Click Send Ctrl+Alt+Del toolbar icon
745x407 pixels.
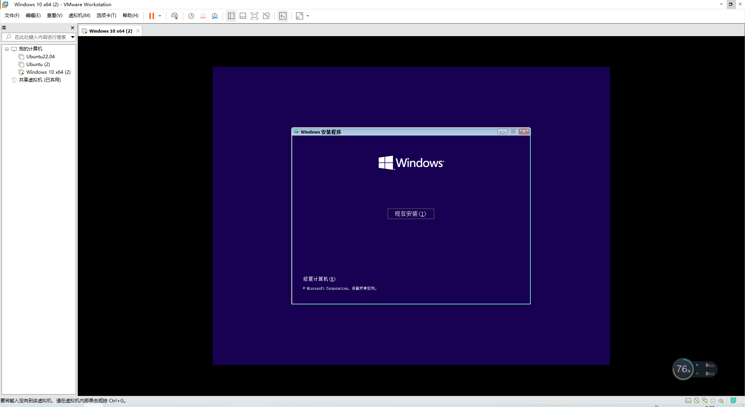[x=175, y=16]
